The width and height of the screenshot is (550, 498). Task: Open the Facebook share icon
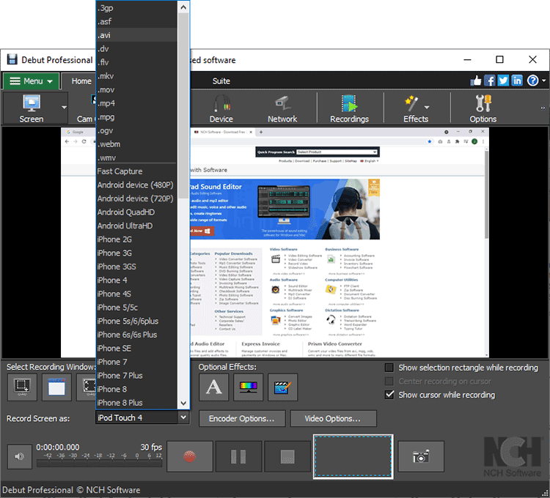tap(490, 81)
